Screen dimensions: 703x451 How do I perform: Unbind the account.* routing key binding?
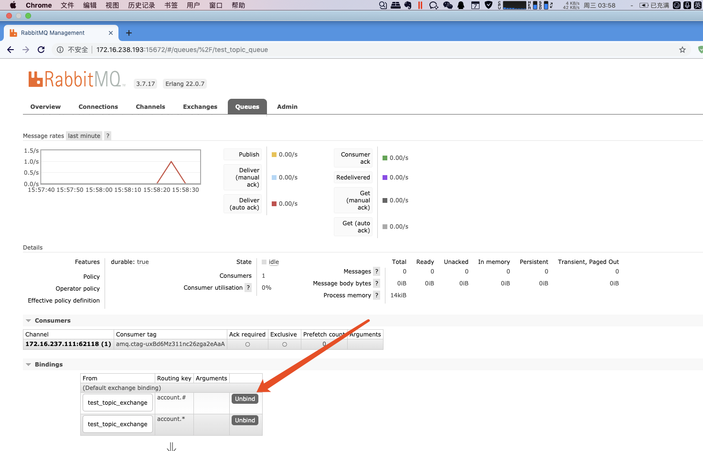(245, 420)
